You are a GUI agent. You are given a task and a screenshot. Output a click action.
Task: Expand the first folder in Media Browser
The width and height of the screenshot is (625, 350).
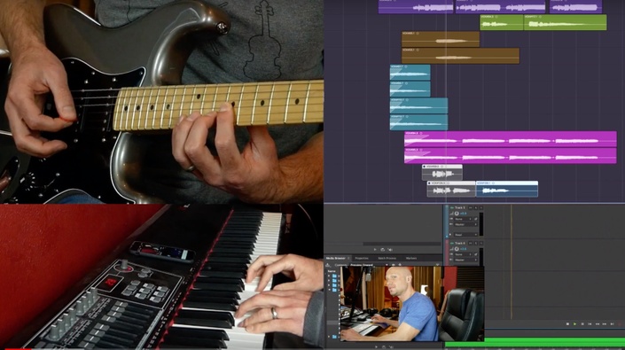click(329, 276)
